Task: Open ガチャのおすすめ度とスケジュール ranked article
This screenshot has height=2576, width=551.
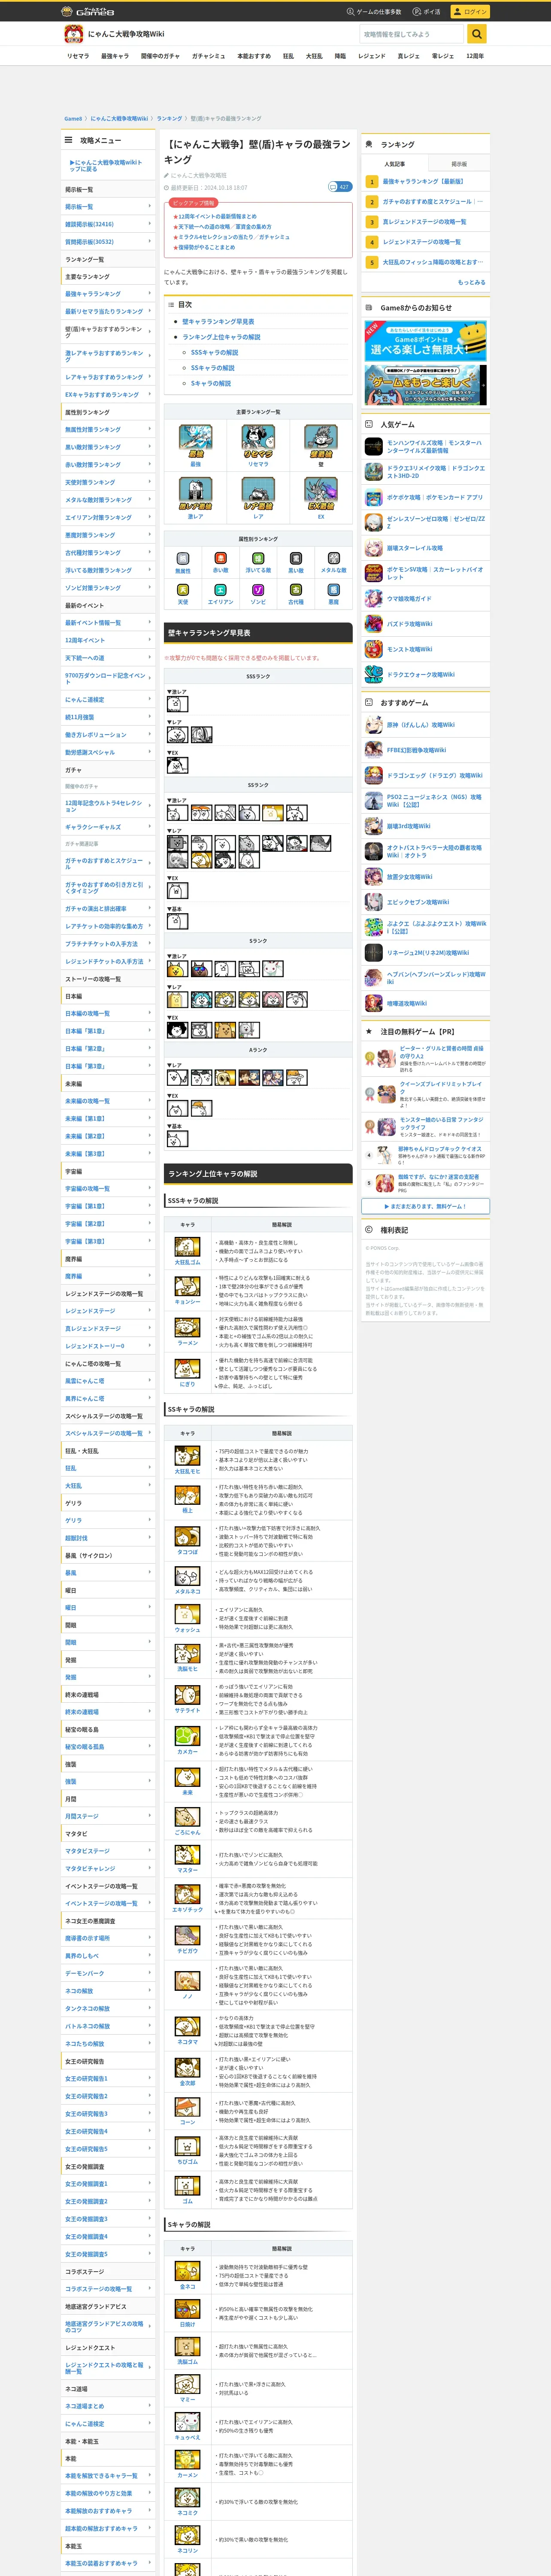Action: [x=433, y=202]
